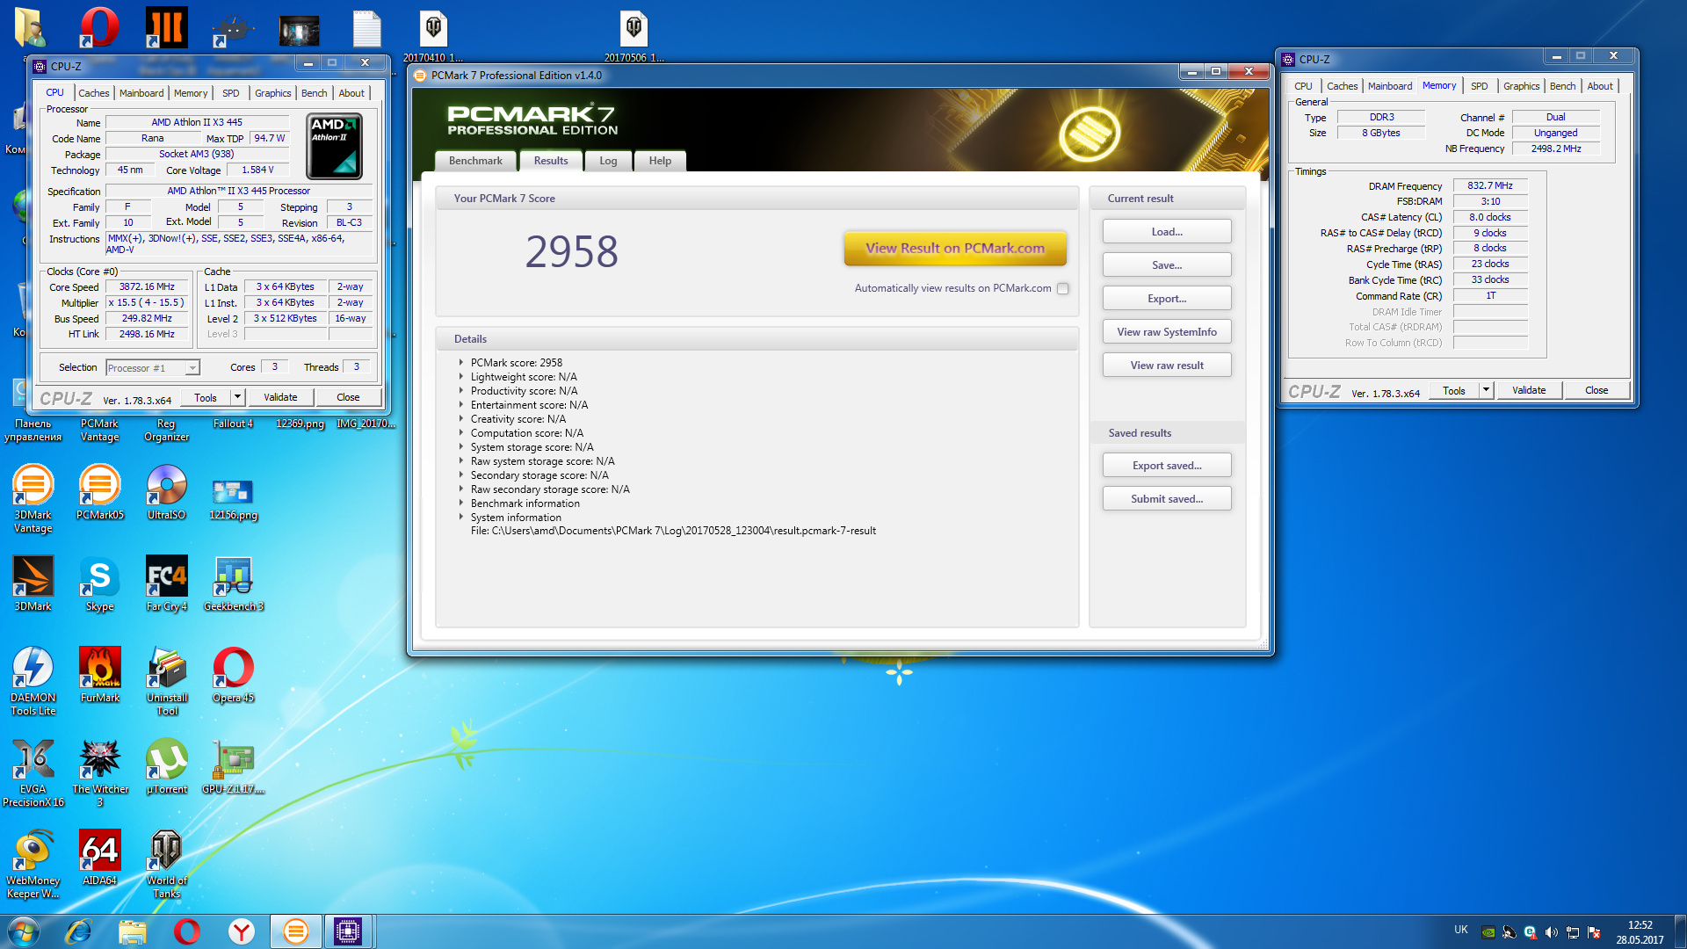This screenshot has height=949, width=1687.
Task: Open Tools dropdown arrow in right CPU-Z window
Action: tap(1486, 390)
